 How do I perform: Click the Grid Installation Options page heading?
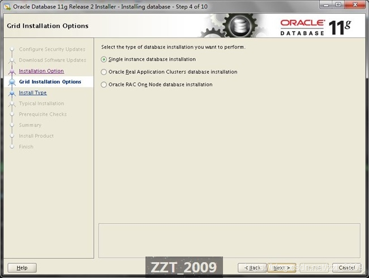coord(48,26)
